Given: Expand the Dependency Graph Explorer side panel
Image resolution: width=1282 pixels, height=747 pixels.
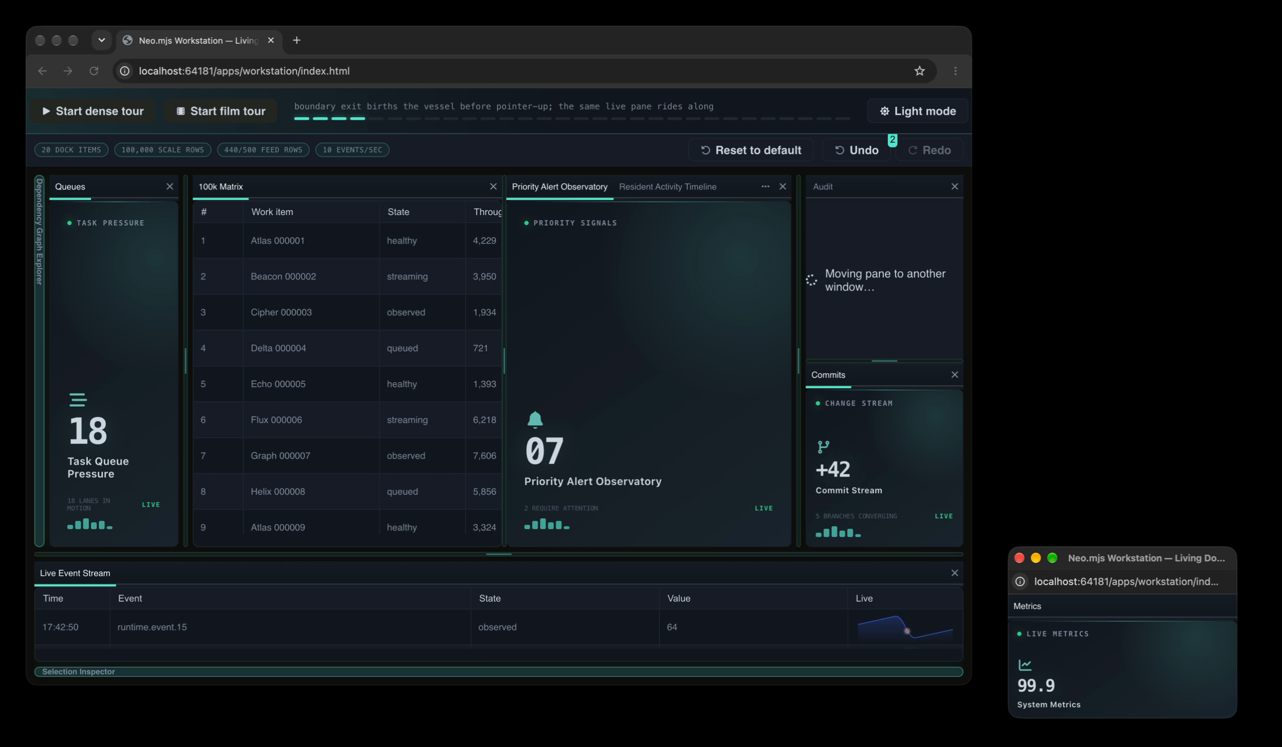Looking at the screenshot, I should pyautogui.click(x=39, y=361).
